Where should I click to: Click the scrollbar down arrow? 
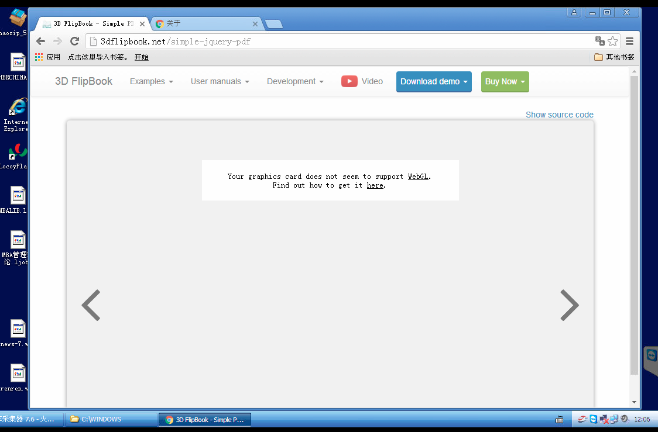coord(634,402)
